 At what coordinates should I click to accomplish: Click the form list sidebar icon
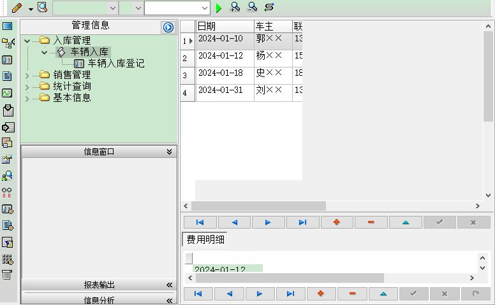(x=7, y=60)
